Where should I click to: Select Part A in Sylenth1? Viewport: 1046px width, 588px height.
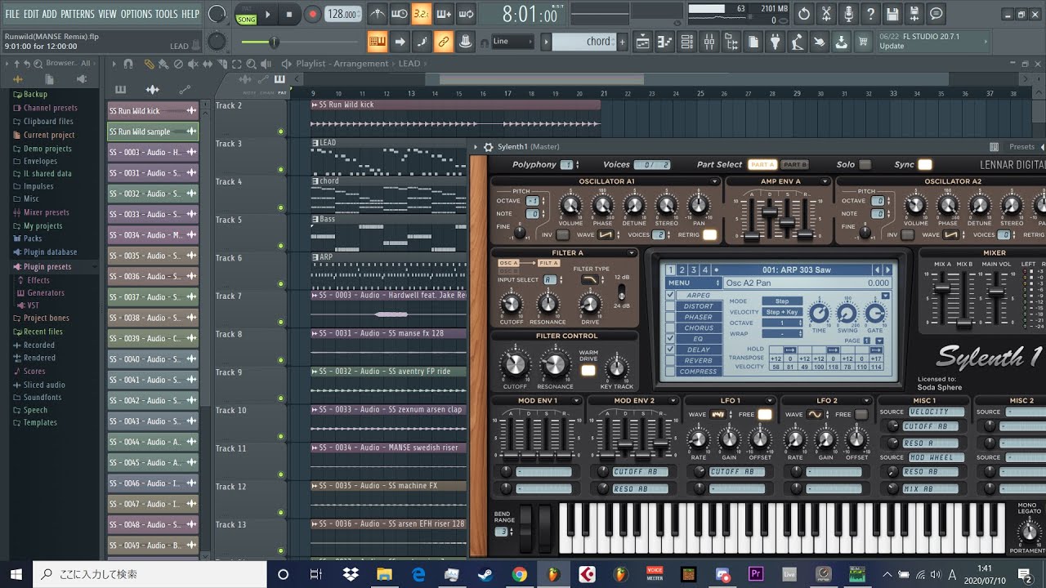click(762, 165)
